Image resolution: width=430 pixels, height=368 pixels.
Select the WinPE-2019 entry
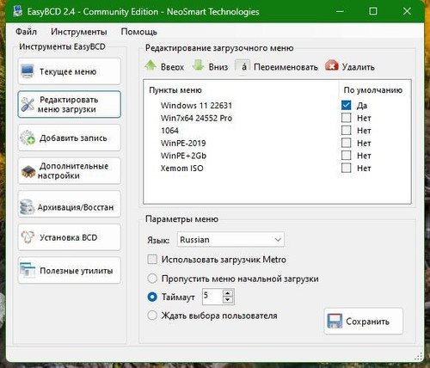click(183, 143)
